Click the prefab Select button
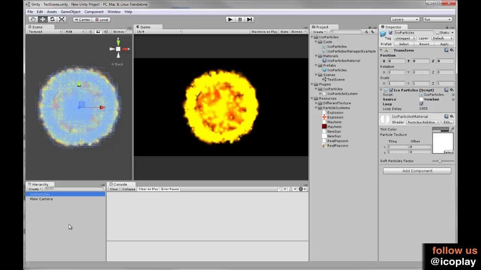This screenshot has width=481, height=270. click(x=404, y=44)
